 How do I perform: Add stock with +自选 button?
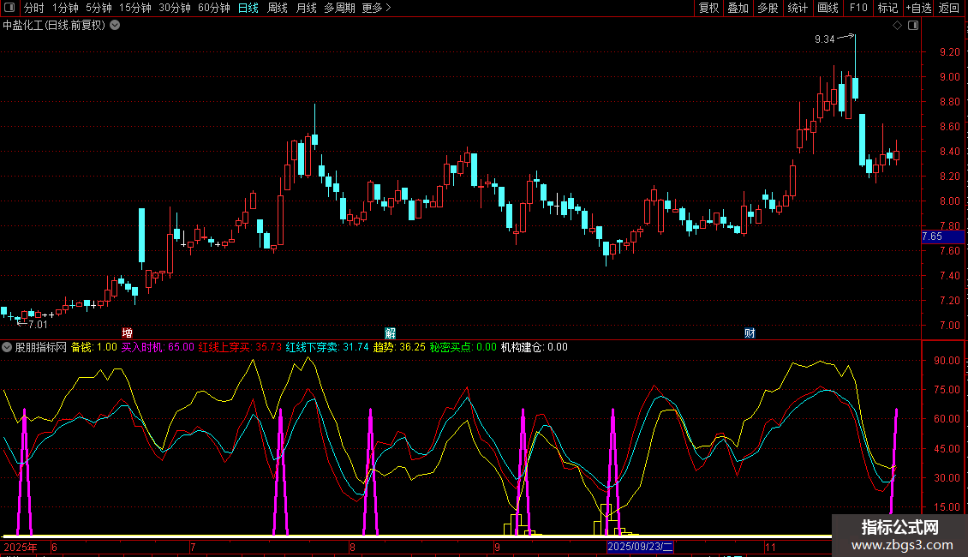pyautogui.click(x=918, y=8)
